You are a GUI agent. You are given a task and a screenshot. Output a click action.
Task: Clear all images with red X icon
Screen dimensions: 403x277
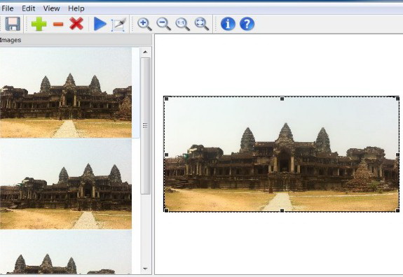pyautogui.click(x=76, y=24)
